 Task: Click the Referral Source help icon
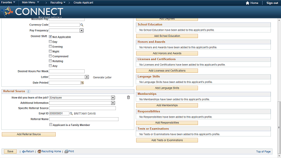click(28, 91)
